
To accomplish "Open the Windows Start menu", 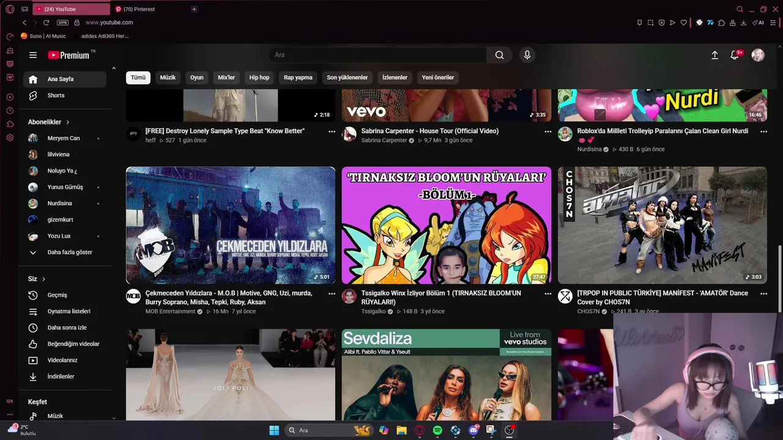I will 274,430.
